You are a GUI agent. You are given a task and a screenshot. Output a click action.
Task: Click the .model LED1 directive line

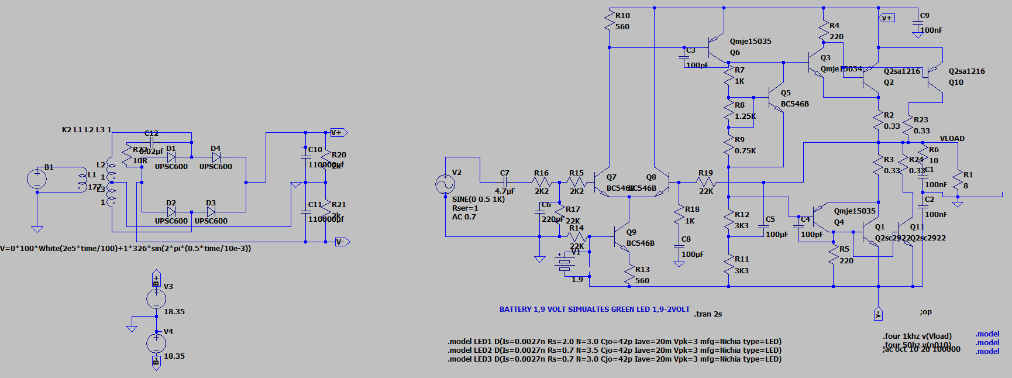[615, 341]
